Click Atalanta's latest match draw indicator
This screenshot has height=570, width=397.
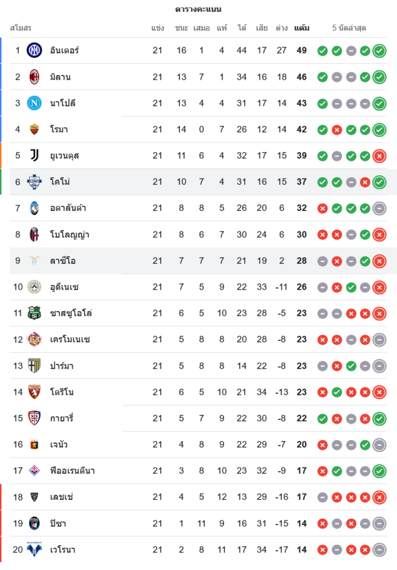click(379, 208)
